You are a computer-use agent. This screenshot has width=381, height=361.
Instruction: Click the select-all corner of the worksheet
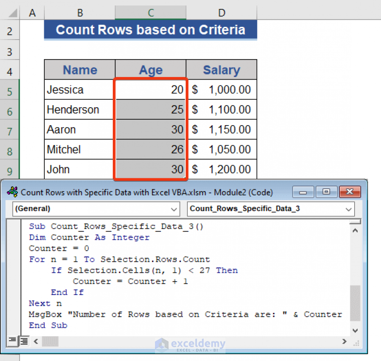click(x=10, y=13)
